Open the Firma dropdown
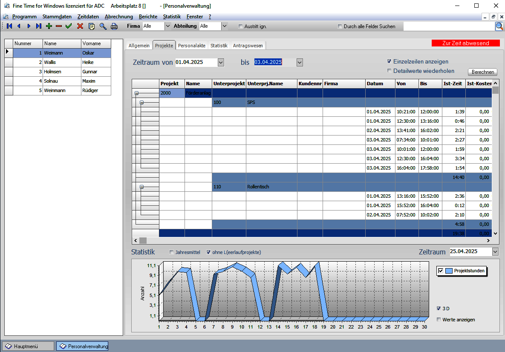Viewport: 505px width, 352px height. [167, 26]
